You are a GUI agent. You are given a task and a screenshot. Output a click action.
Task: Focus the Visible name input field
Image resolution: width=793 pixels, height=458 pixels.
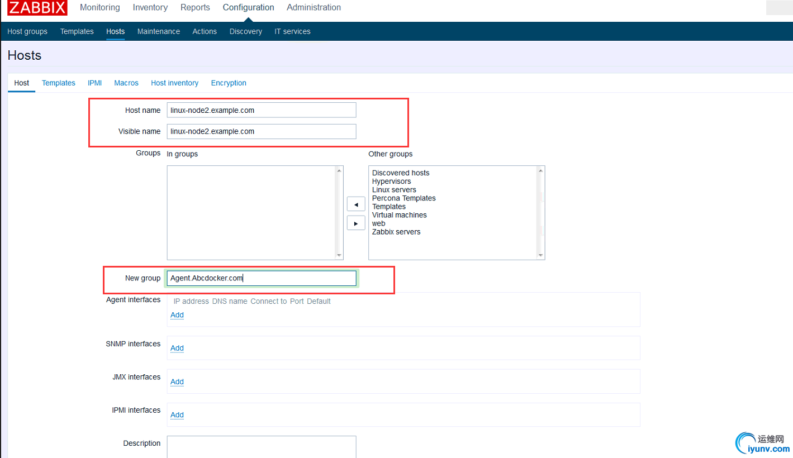pyautogui.click(x=262, y=131)
